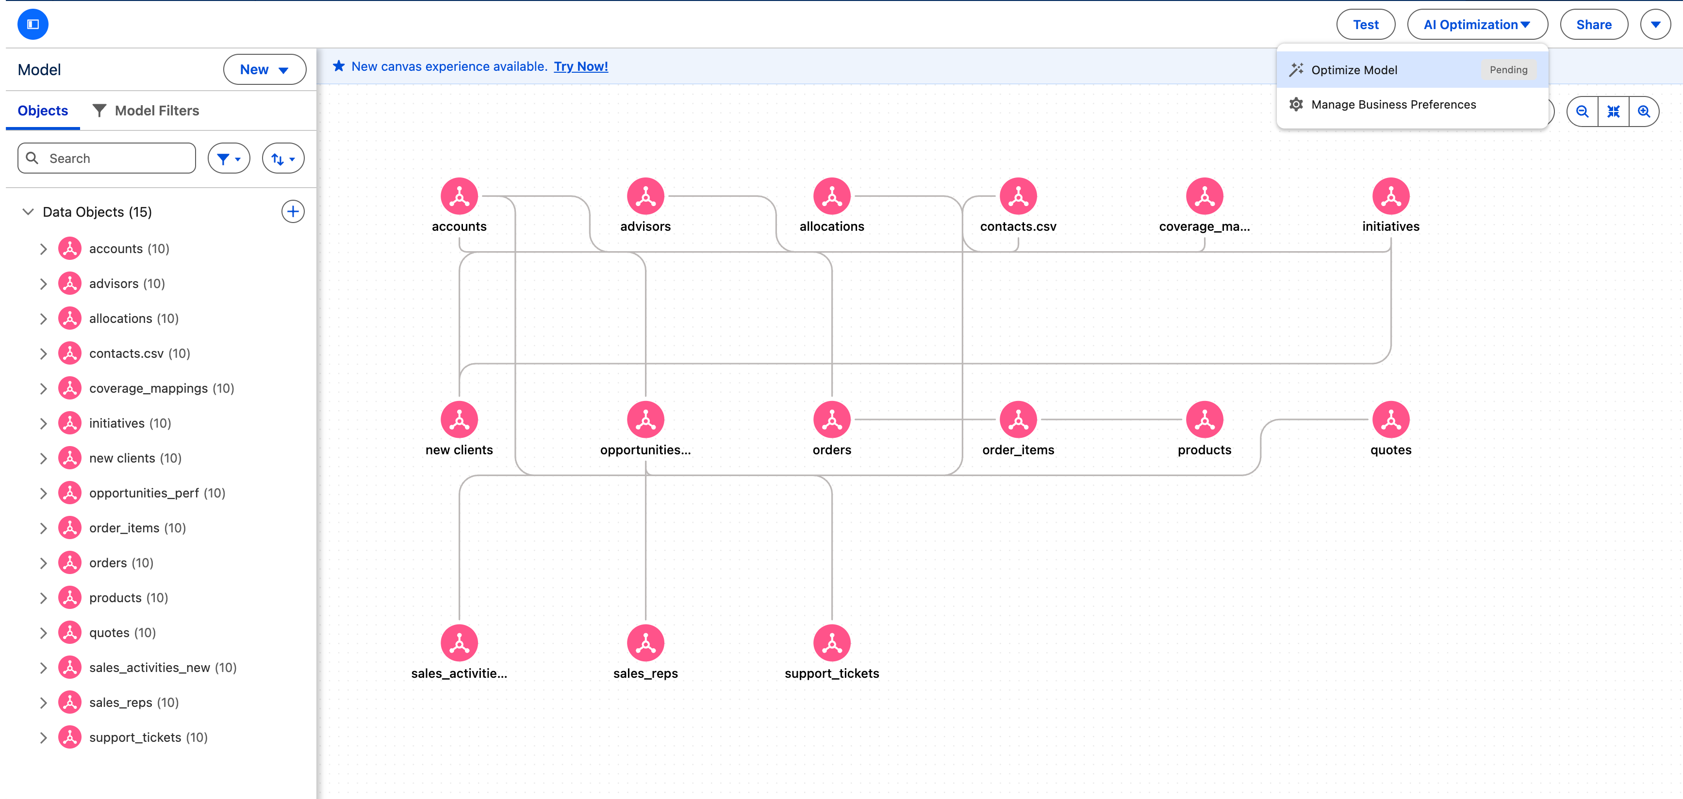The width and height of the screenshot is (1683, 799).
Task: Select the new clients (10) list entry
Action: [x=135, y=458]
